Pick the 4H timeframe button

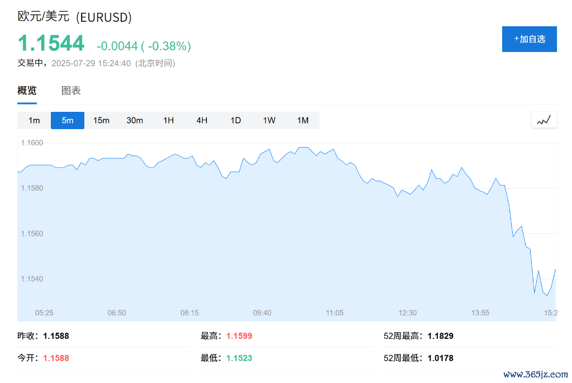point(202,120)
